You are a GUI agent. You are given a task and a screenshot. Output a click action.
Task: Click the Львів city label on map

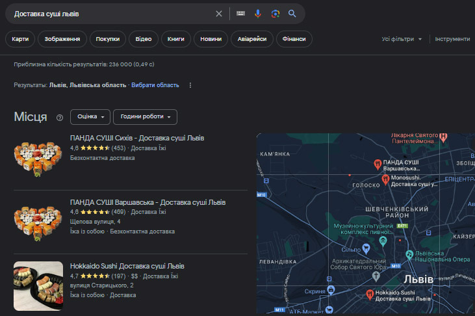(x=418, y=279)
